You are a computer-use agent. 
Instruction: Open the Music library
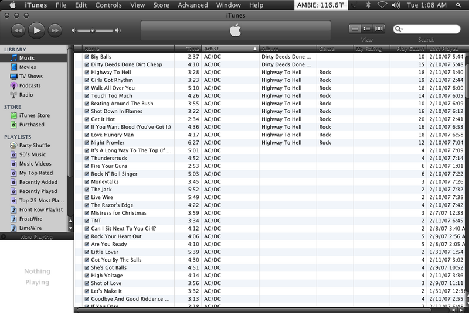tap(33, 58)
